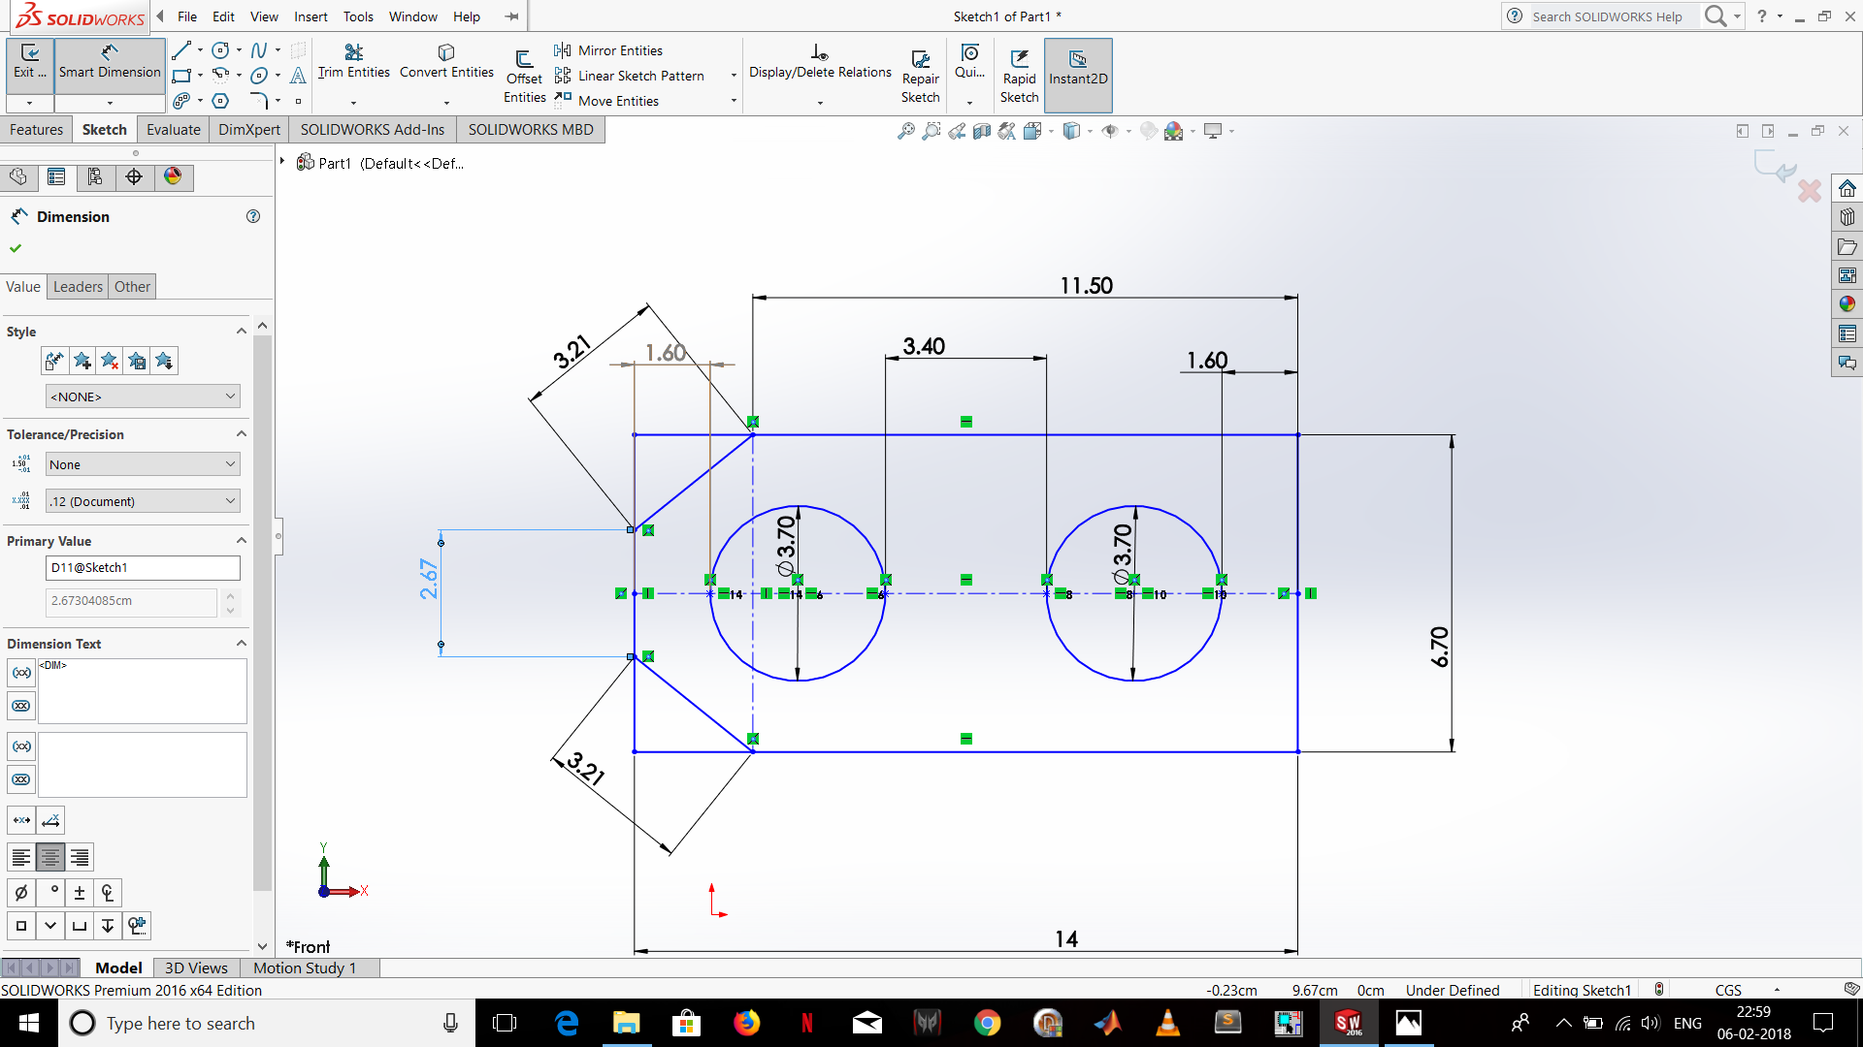This screenshot has height=1047, width=1863.
Task: Open the Tolerance dropdown menu
Action: (x=141, y=464)
